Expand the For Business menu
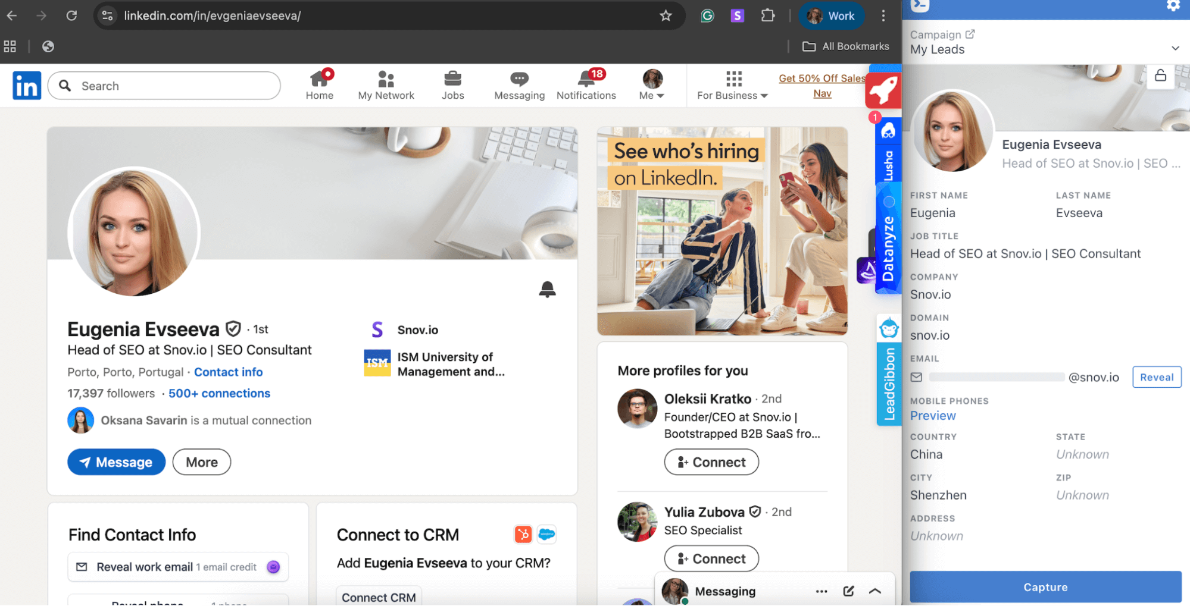 [733, 85]
